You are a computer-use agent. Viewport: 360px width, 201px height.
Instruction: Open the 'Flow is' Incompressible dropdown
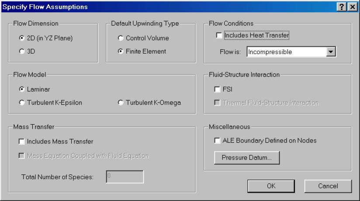pyautogui.click(x=331, y=52)
